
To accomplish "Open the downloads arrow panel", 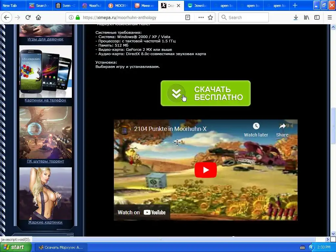I will 296,18.
